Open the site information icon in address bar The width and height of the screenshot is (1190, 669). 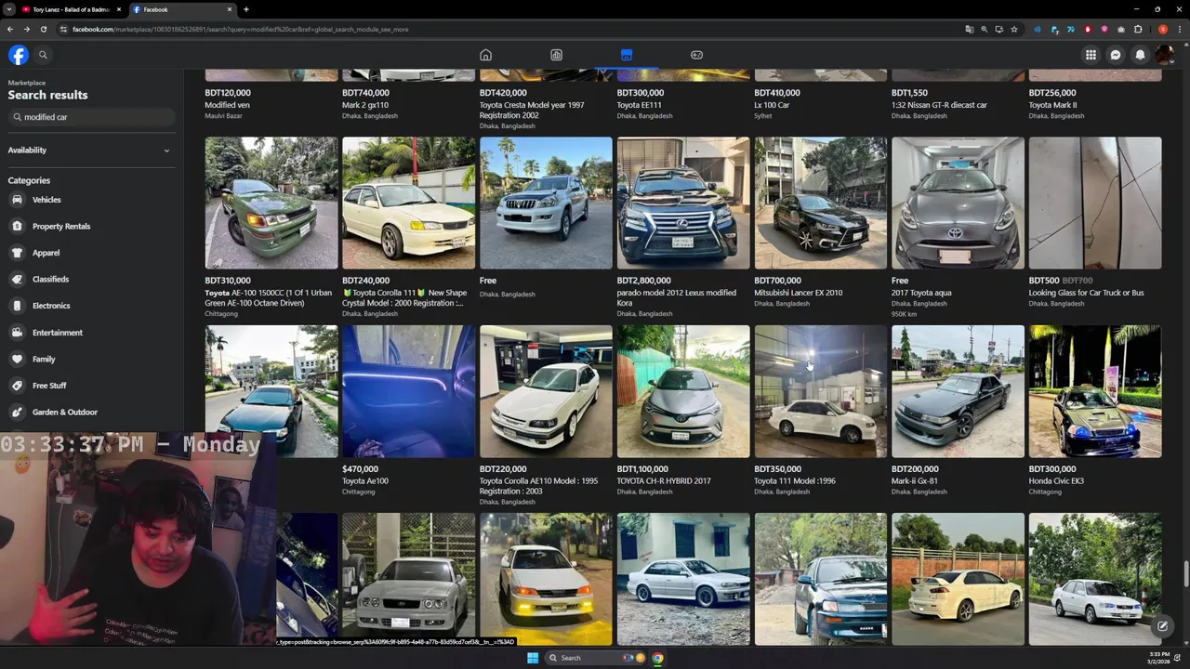63,29
